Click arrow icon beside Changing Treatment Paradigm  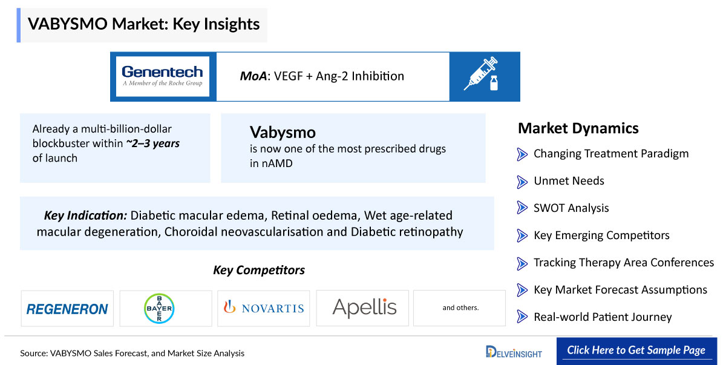coord(522,154)
